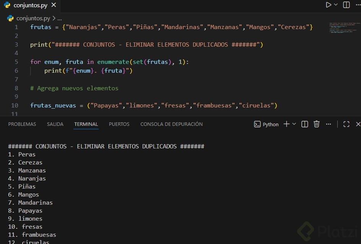Select the conjuntos.py editor tab
The height and width of the screenshot is (244, 361).
[x=30, y=5]
